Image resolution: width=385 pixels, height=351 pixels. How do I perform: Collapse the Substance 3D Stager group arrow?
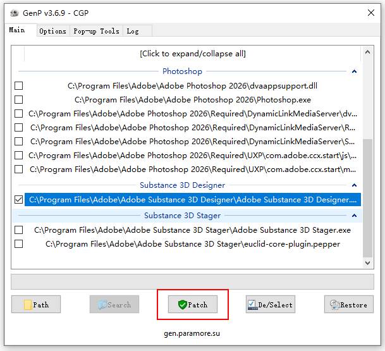(x=354, y=216)
